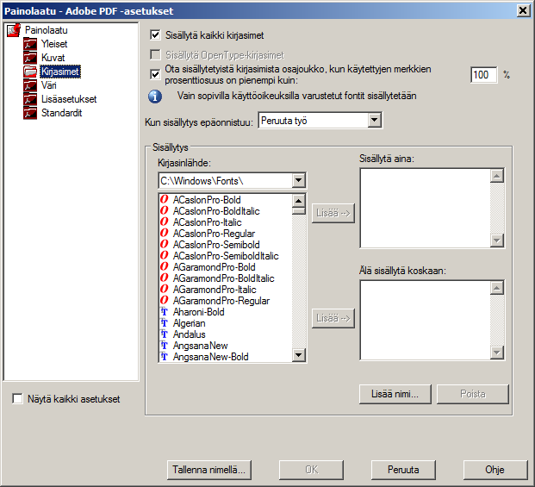Click the OpenType icon of ACaslonPro-Regular
Screen dimensions: 535x487
tap(164, 233)
